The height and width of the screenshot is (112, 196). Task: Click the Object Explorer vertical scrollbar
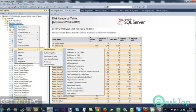tap(48, 58)
